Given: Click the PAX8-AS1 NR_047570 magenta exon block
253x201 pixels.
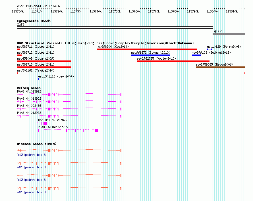Looking at the screenshot, I should click(x=45, y=123).
